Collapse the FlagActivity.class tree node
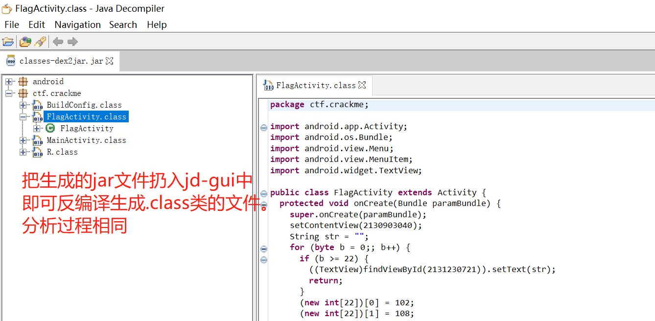655x321 pixels. 23,117
